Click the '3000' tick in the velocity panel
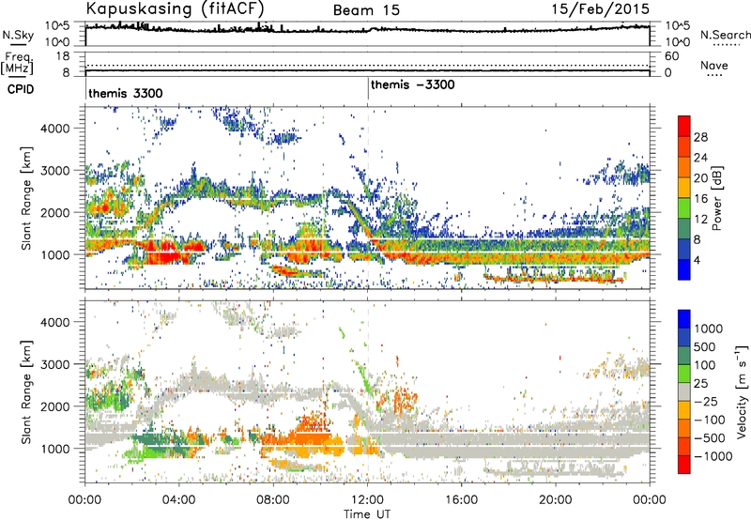751x520 pixels. (x=54, y=364)
